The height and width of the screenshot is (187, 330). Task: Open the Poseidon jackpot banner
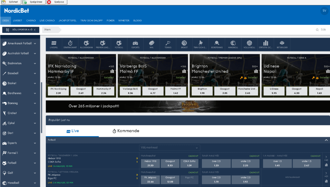click(x=188, y=106)
